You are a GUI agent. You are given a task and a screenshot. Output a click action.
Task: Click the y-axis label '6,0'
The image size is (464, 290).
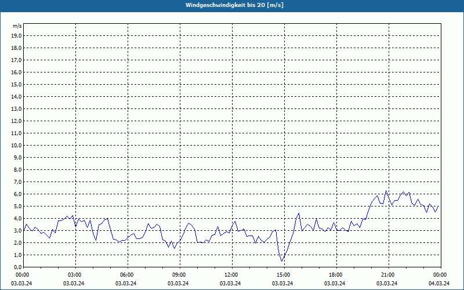[x=18, y=194]
